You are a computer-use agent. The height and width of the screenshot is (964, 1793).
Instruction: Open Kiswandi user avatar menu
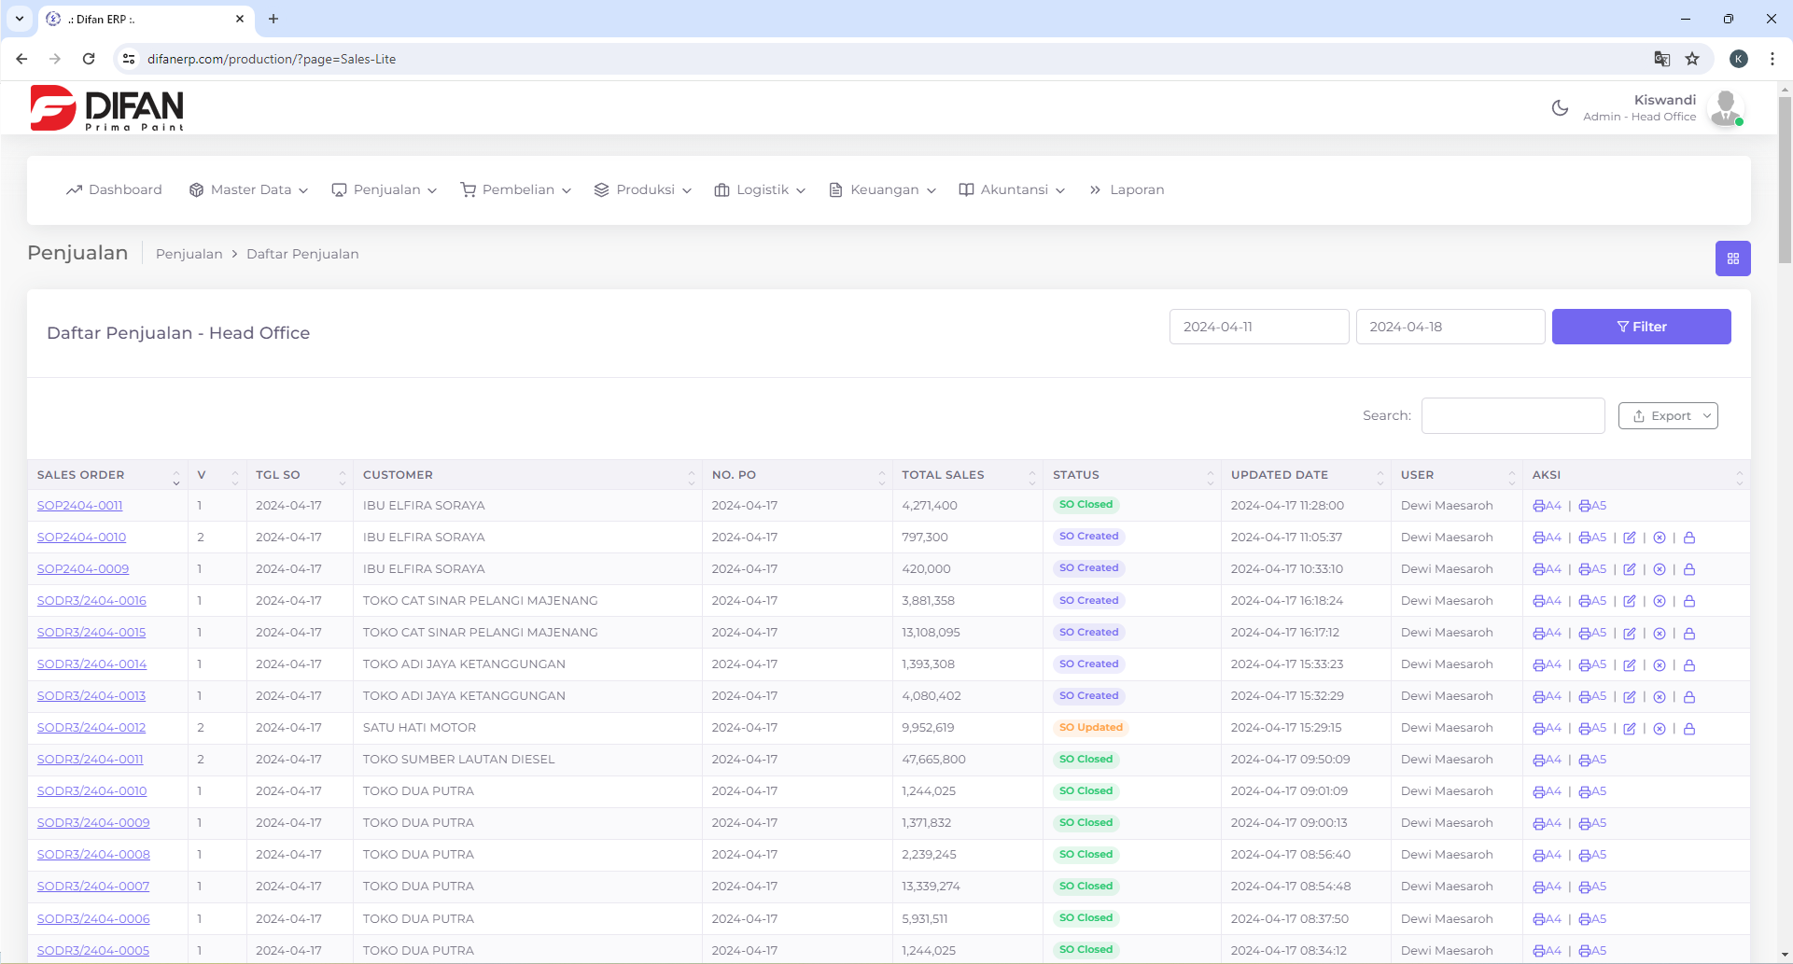pyautogui.click(x=1725, y=108)
